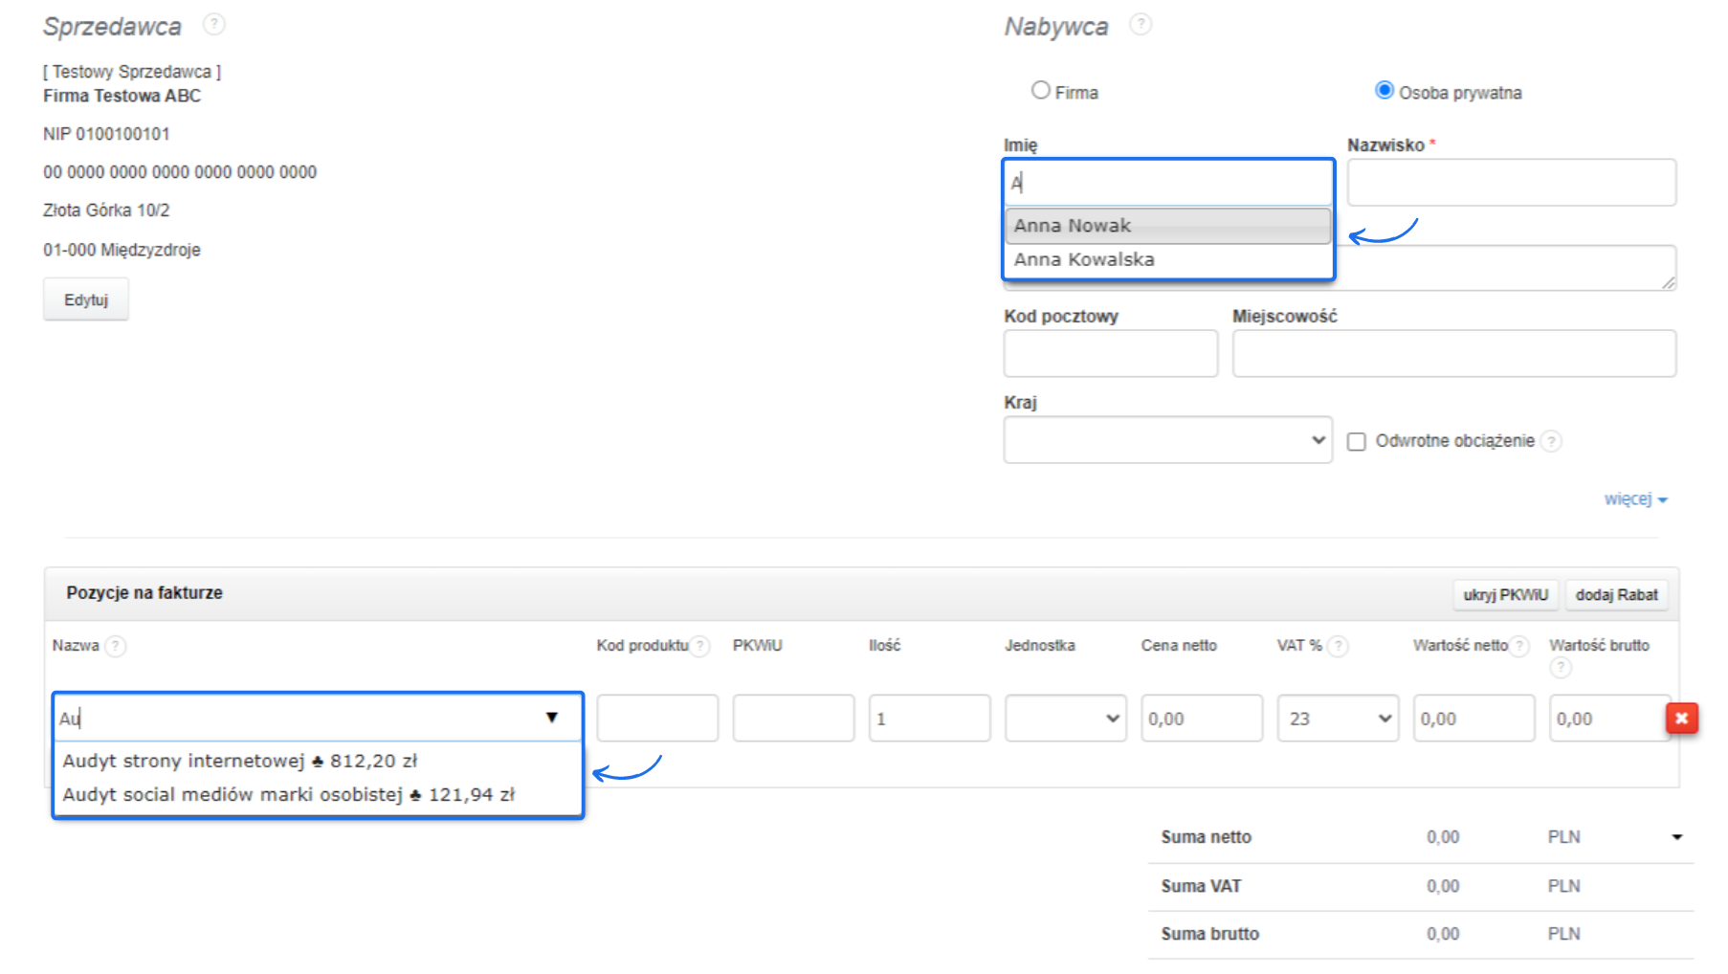Screen dimensions: 1728x974
Task: Click help icon beside Wartość netto column
Action: coord(1519,646)
